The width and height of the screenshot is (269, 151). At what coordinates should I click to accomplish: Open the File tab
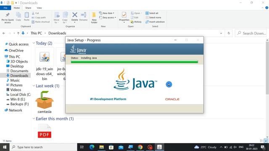[x=5, y=8]
